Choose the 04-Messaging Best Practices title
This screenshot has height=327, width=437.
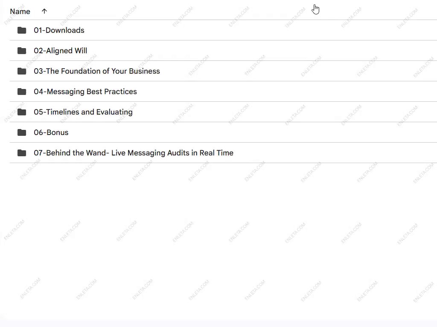tap(85, 92)
